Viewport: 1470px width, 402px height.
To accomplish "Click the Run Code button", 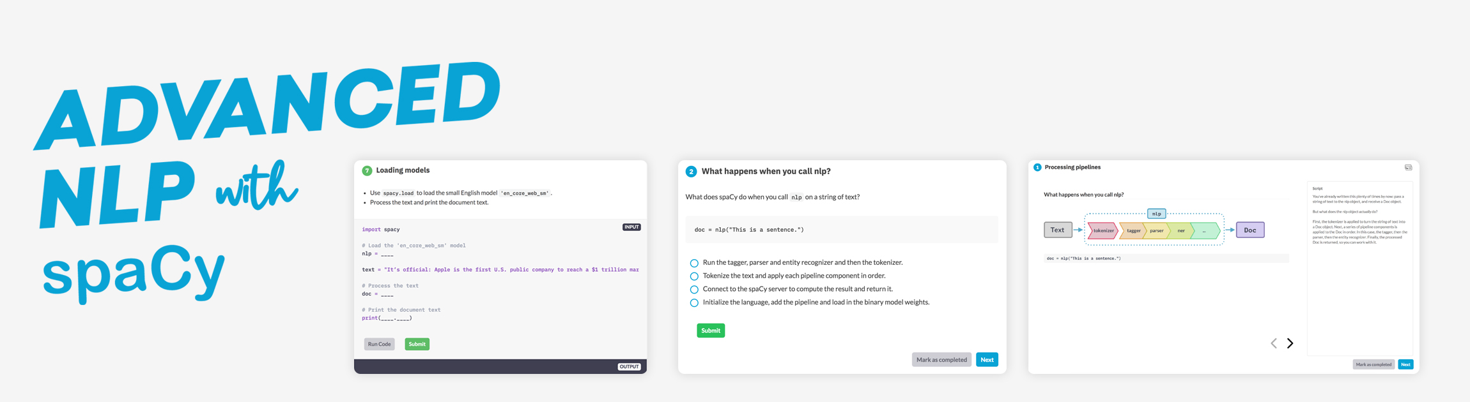I will click(379, 344).
